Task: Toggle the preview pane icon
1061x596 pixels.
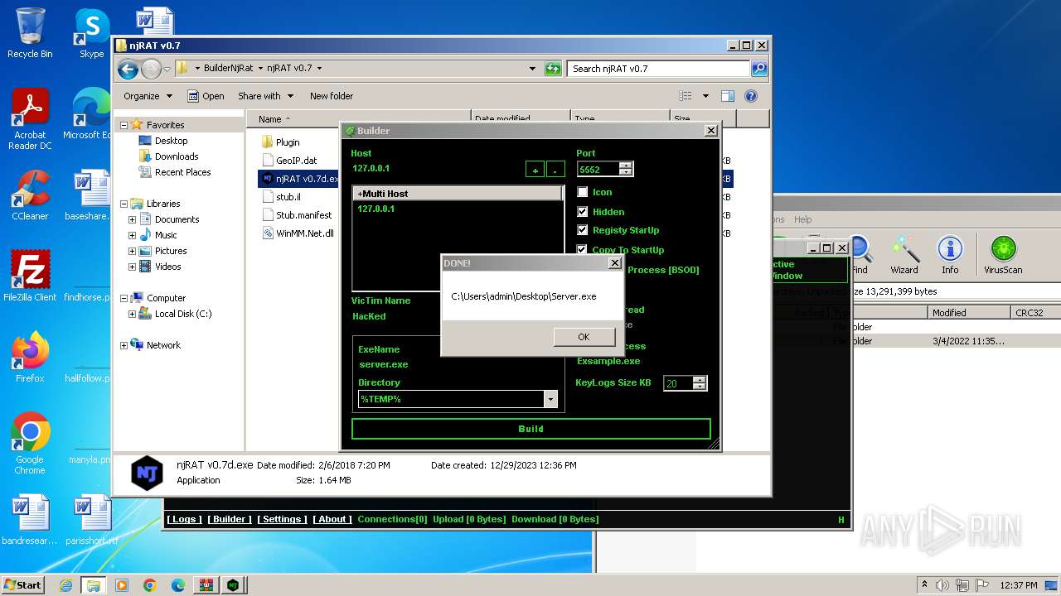Action: click(728, 96)
